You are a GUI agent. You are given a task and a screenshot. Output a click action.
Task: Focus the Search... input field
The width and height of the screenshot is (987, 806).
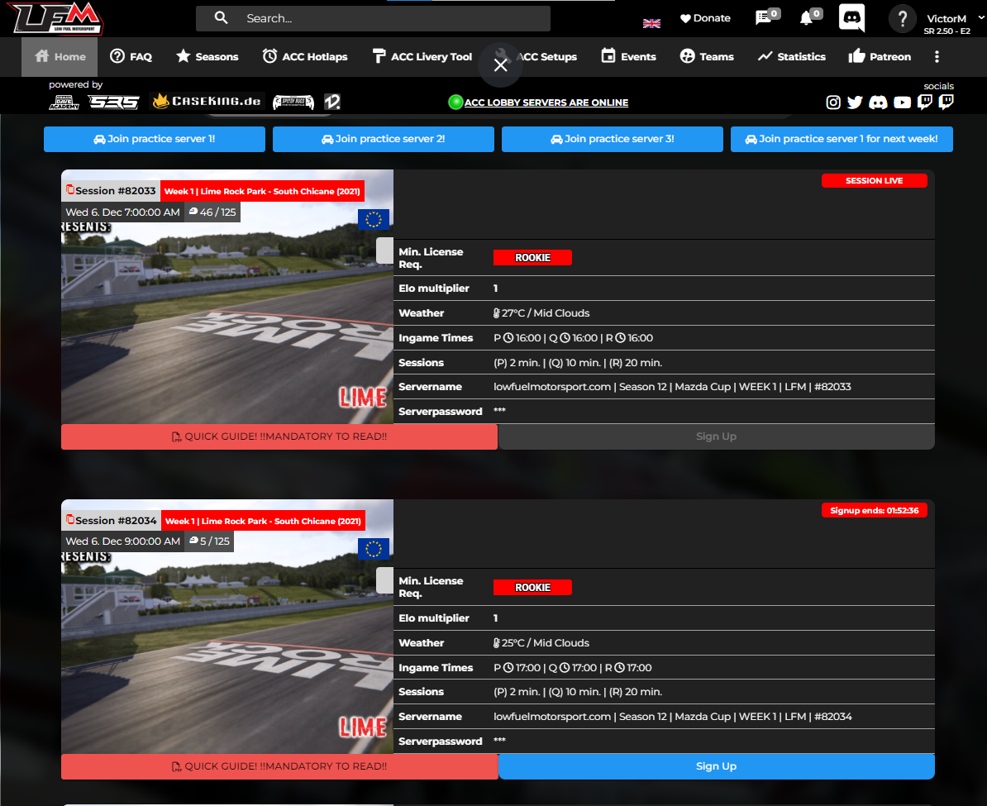pyautogui.click(x=374, y=18)
